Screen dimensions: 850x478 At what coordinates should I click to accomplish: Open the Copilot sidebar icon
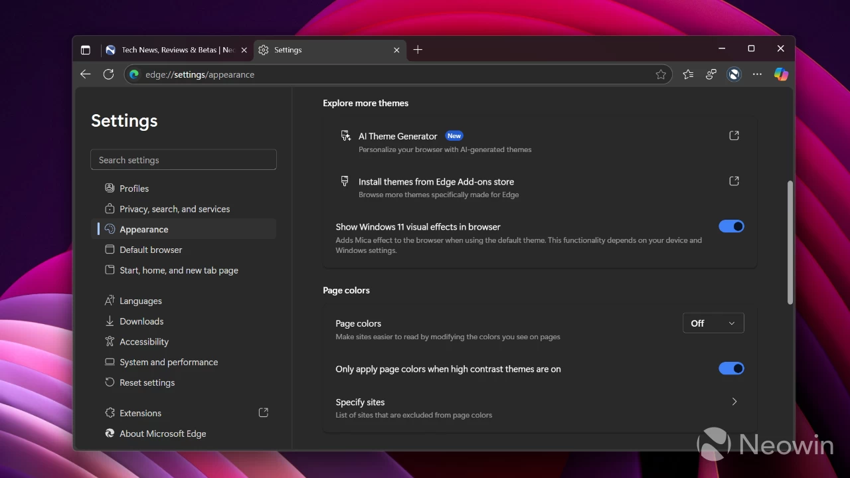coord(781,74)
